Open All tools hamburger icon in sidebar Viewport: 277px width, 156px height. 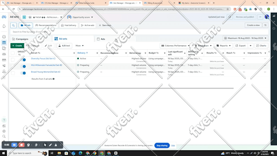pyautogui.click(x=4, y=77)
